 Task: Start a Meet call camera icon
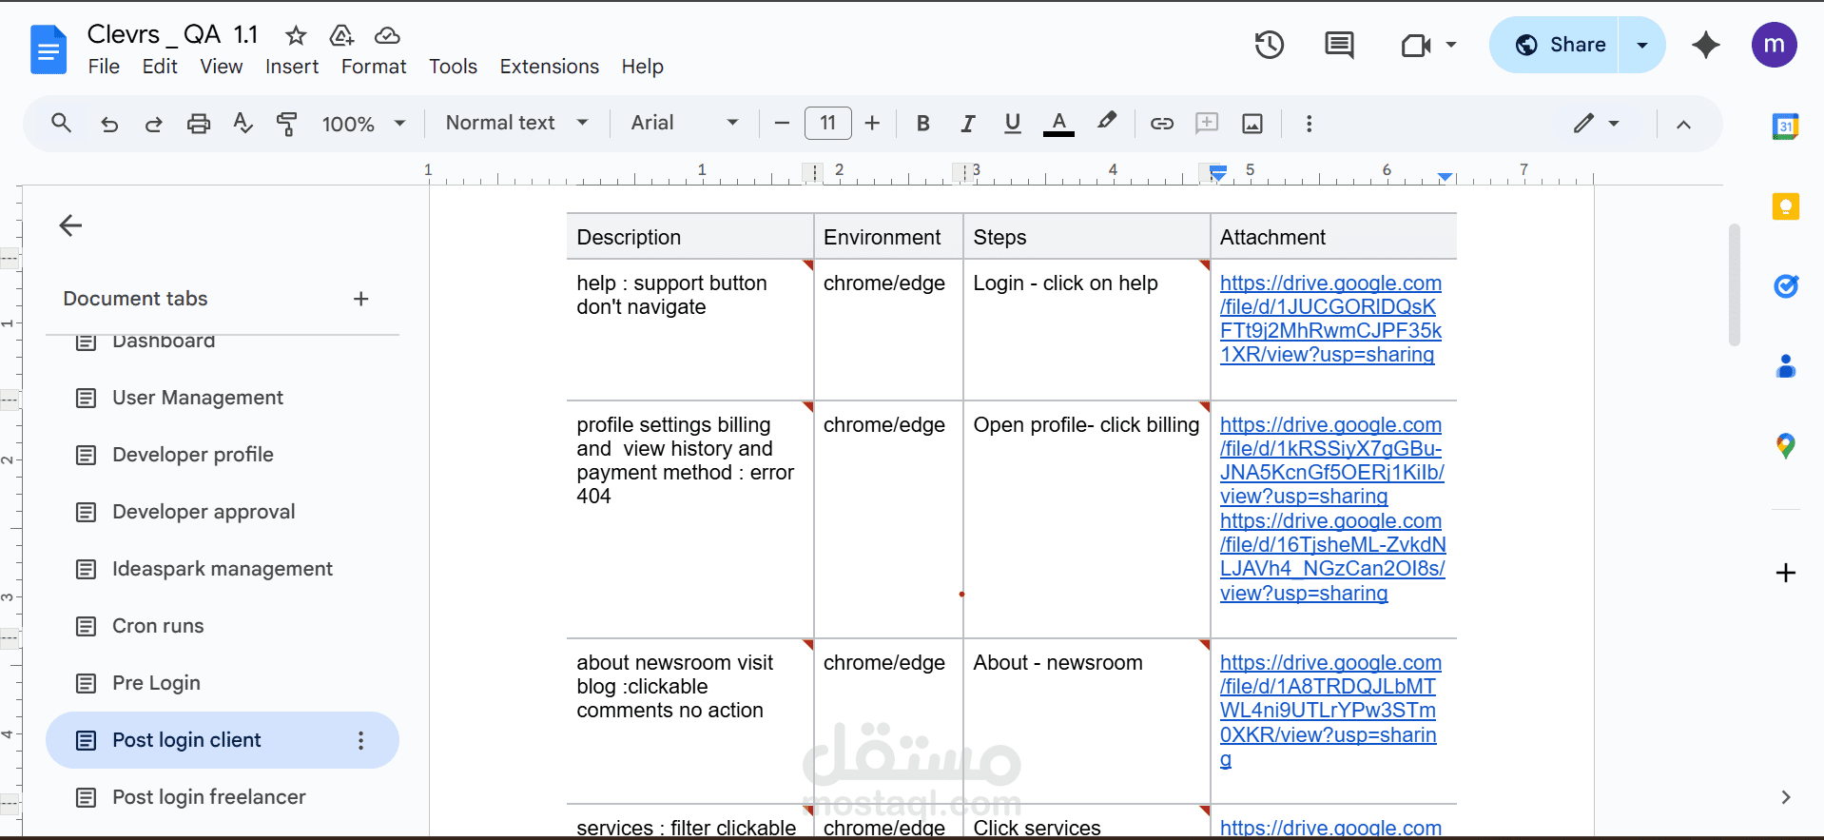point(1416,45)
